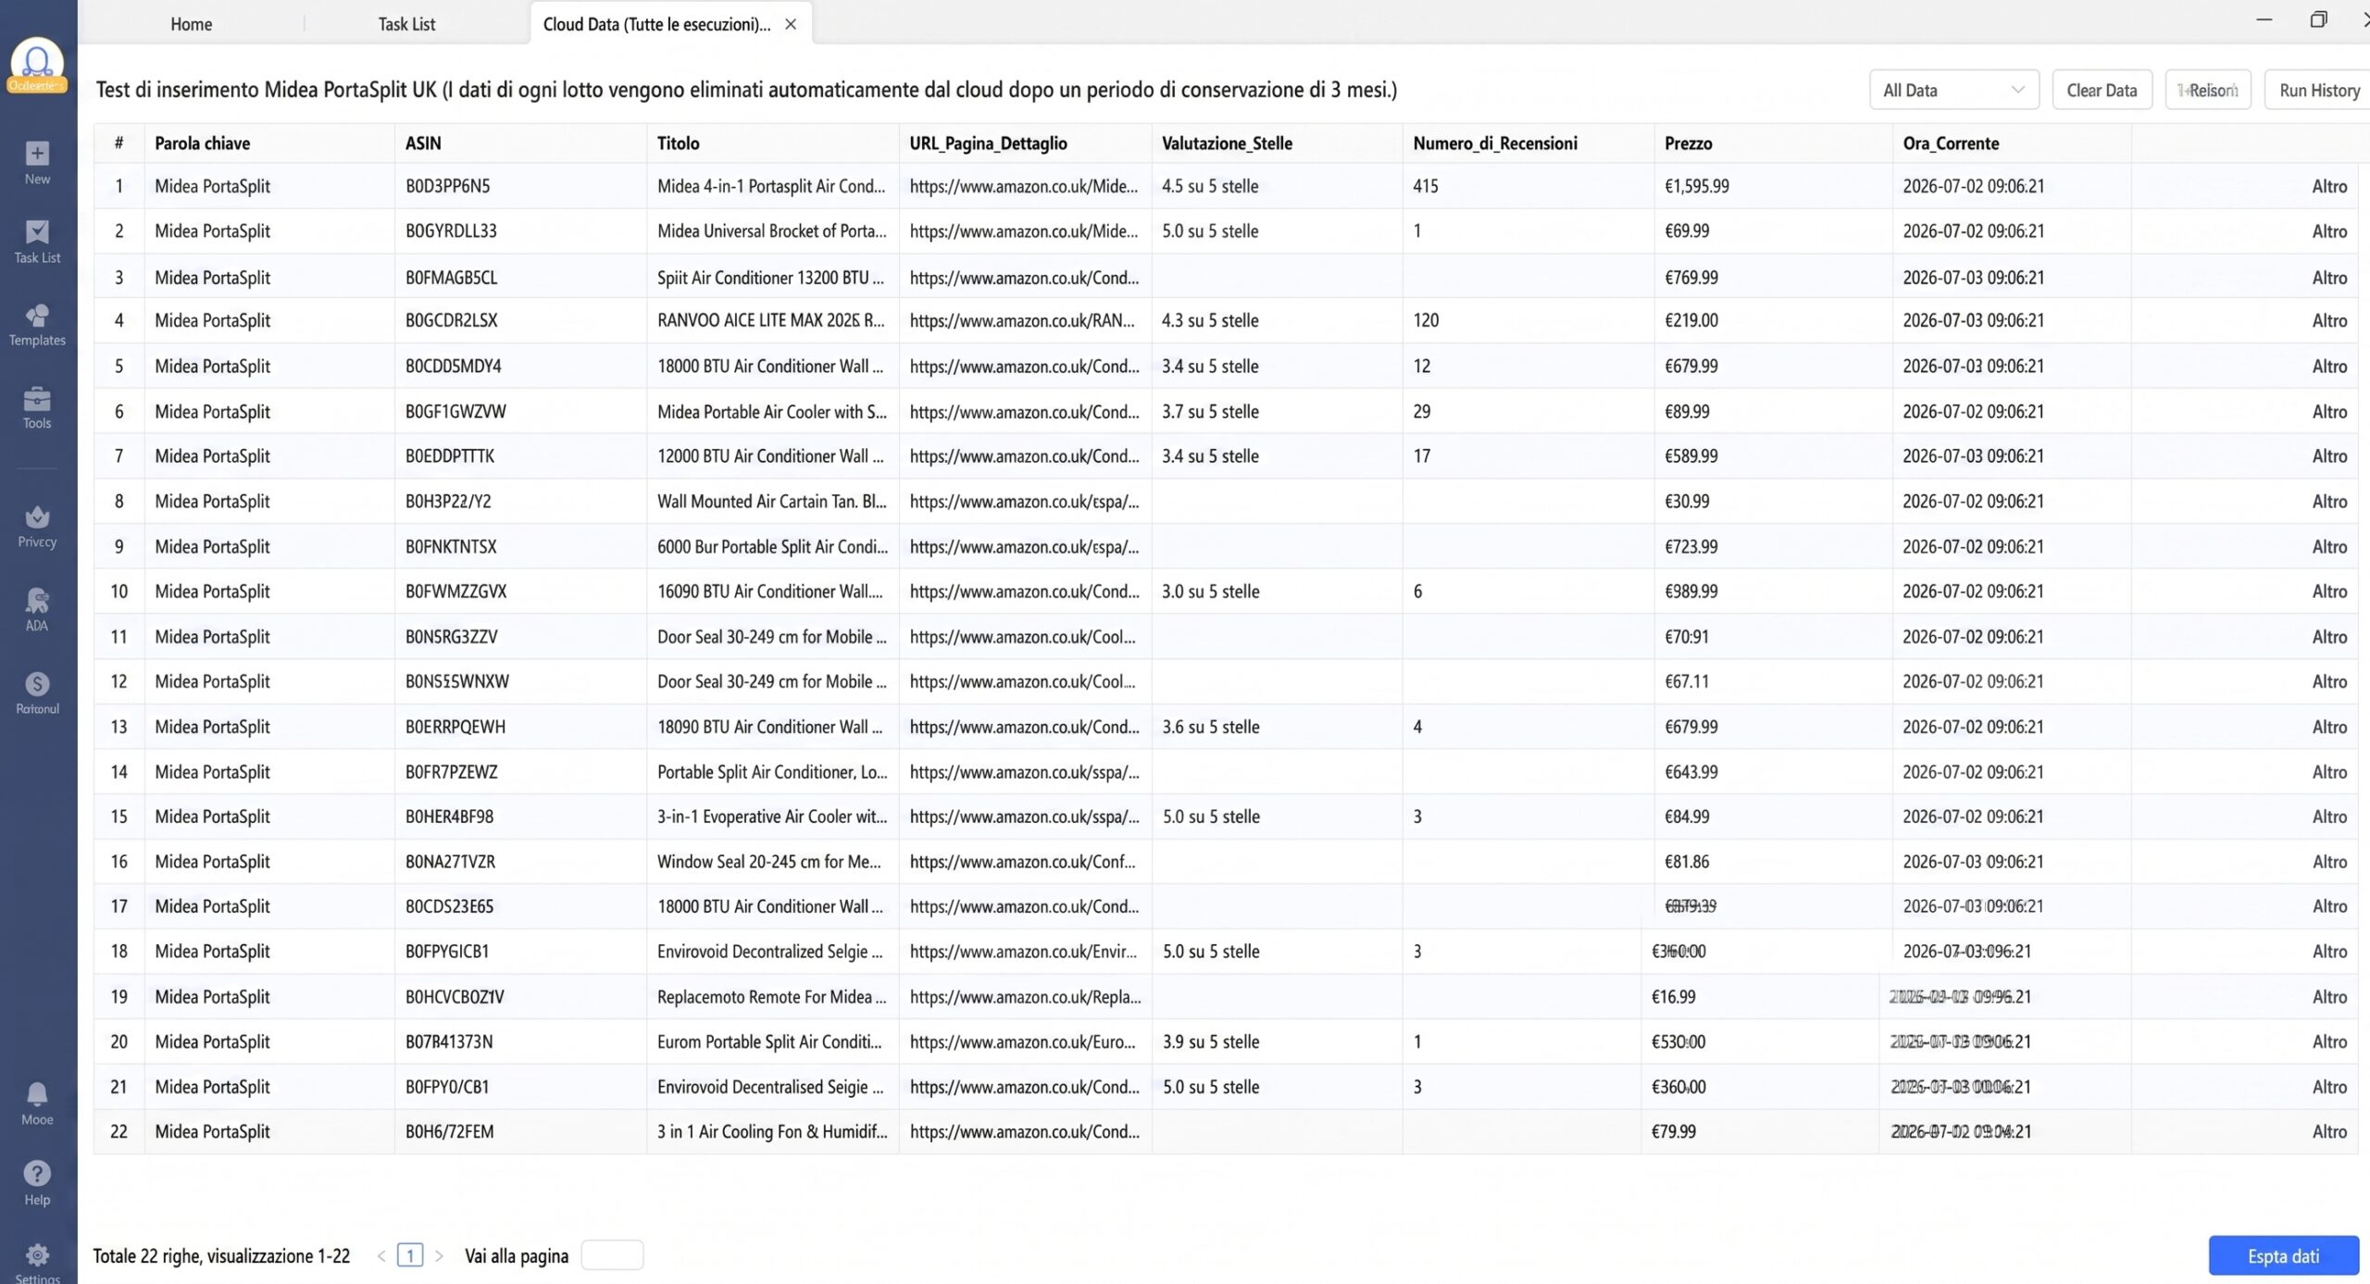Expand the All Data dropdown
This screenshot has height=1284, width=2370.
click(1953, 90)
